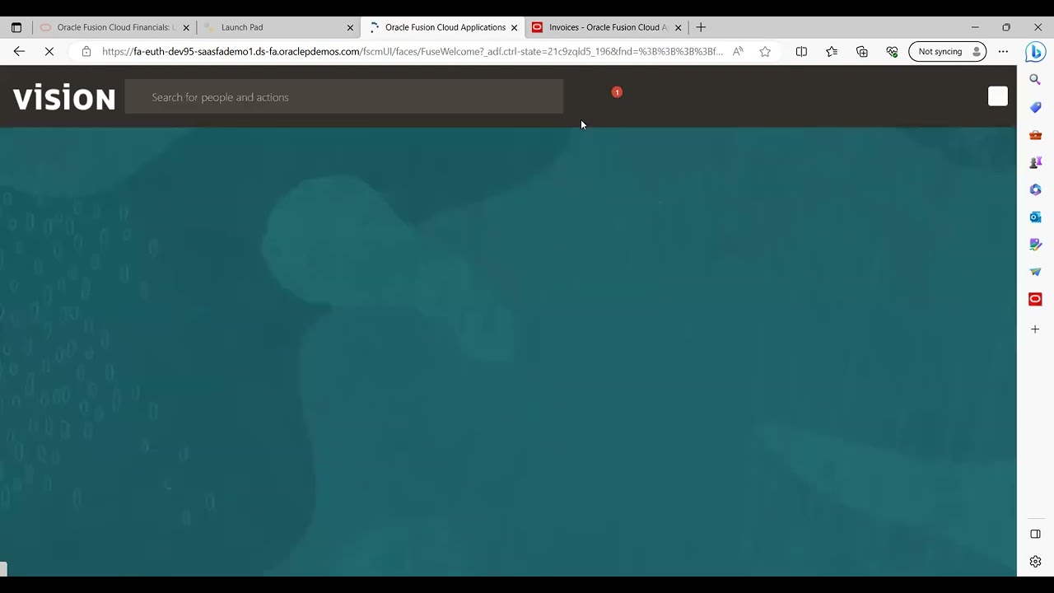The image size is (1054, 593).
Task: Open the notification badge showing 1
Action: click(617, 92)
